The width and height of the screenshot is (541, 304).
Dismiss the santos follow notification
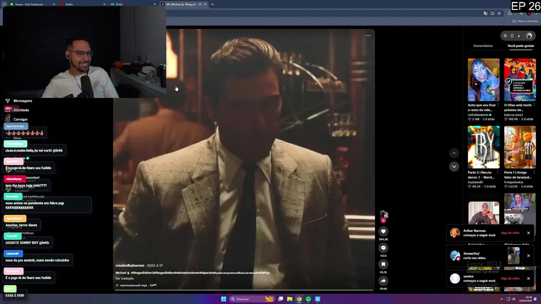point(528,278)
